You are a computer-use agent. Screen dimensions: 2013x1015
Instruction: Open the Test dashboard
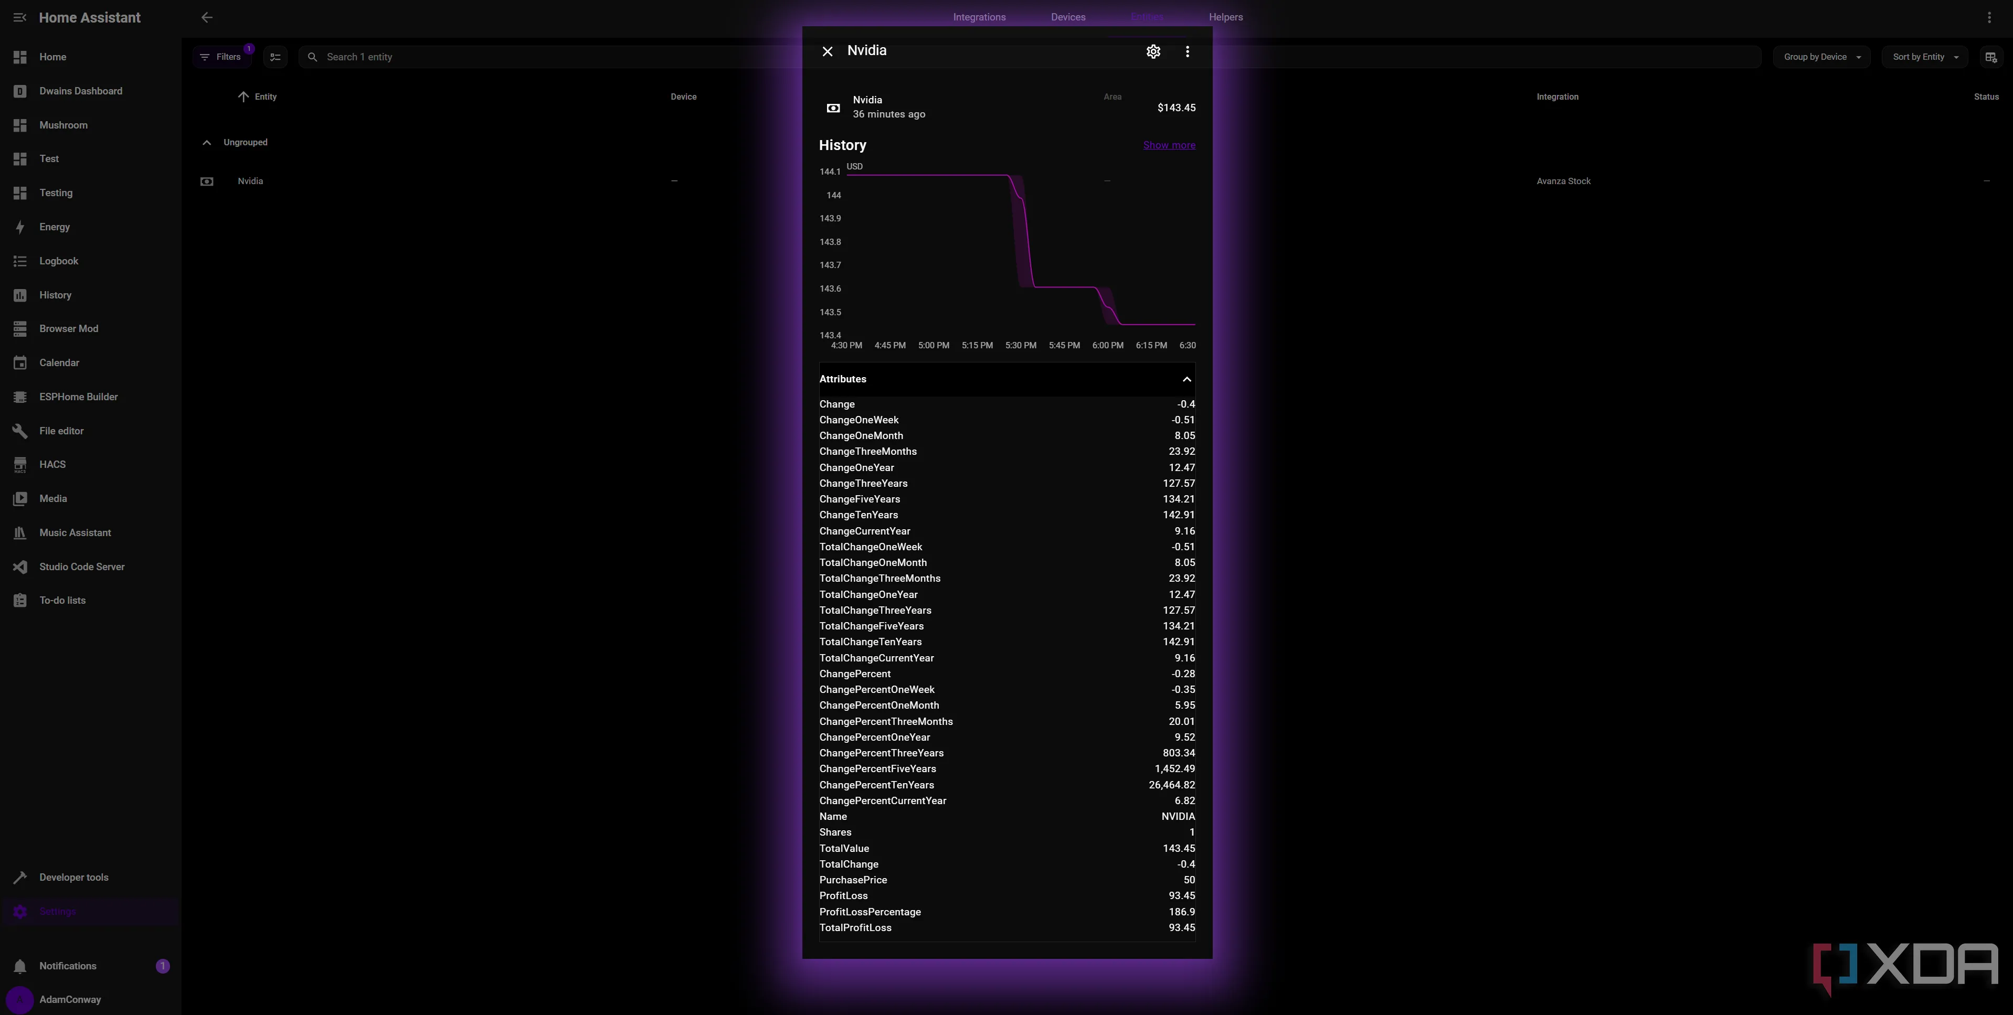click(x=91, y=158)
